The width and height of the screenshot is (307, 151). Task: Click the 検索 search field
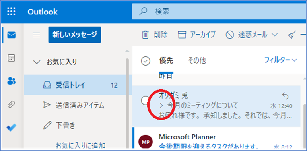point(219,12)
